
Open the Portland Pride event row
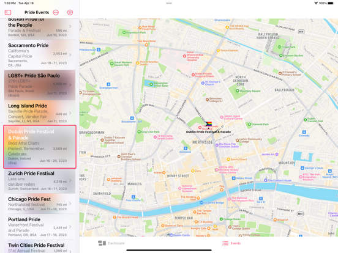[40, 227]
